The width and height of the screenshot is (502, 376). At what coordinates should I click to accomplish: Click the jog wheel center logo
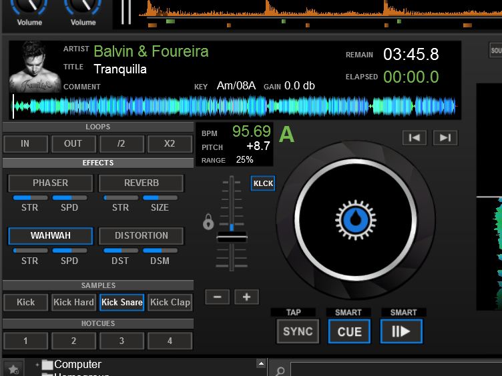355,220
